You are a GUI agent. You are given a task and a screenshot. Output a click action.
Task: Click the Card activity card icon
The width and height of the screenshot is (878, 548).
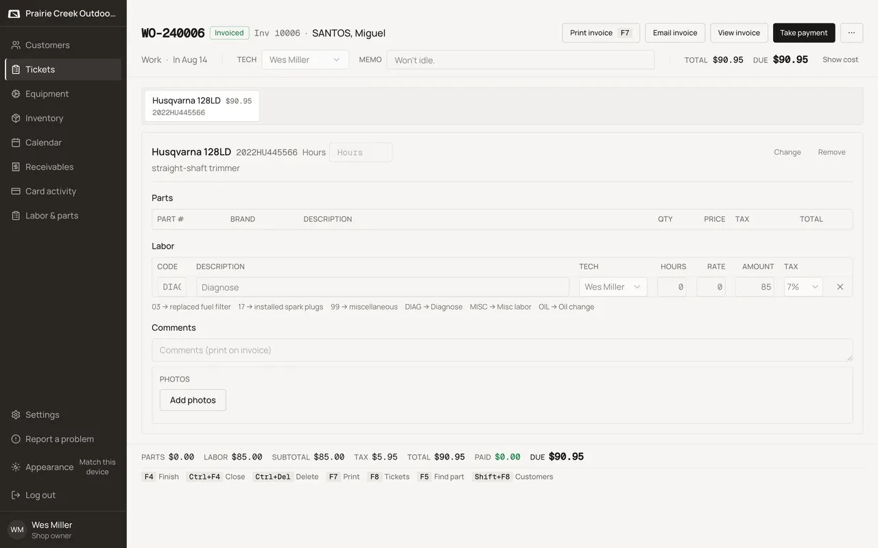[x=16, y=191]
